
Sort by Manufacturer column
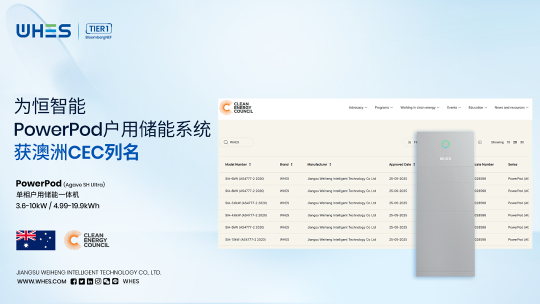pos(319,164)
